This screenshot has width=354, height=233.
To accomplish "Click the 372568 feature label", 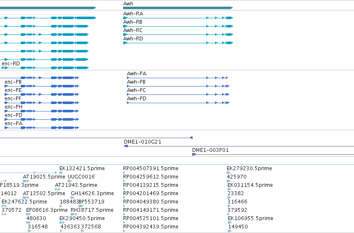I will point(91,227).
